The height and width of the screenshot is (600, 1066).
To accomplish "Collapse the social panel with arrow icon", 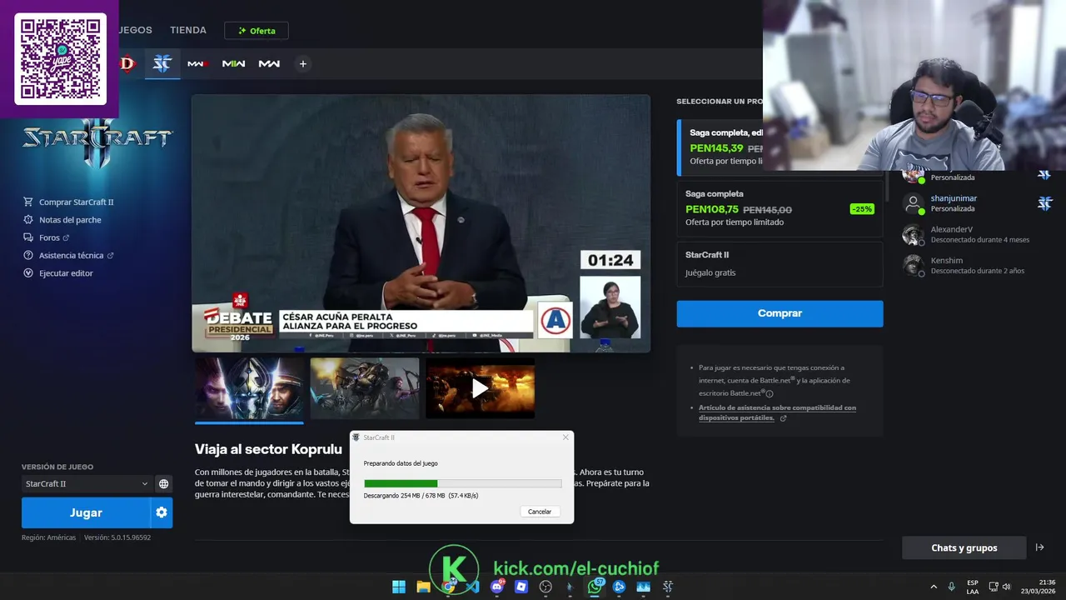I will [x=1039, y=547].
